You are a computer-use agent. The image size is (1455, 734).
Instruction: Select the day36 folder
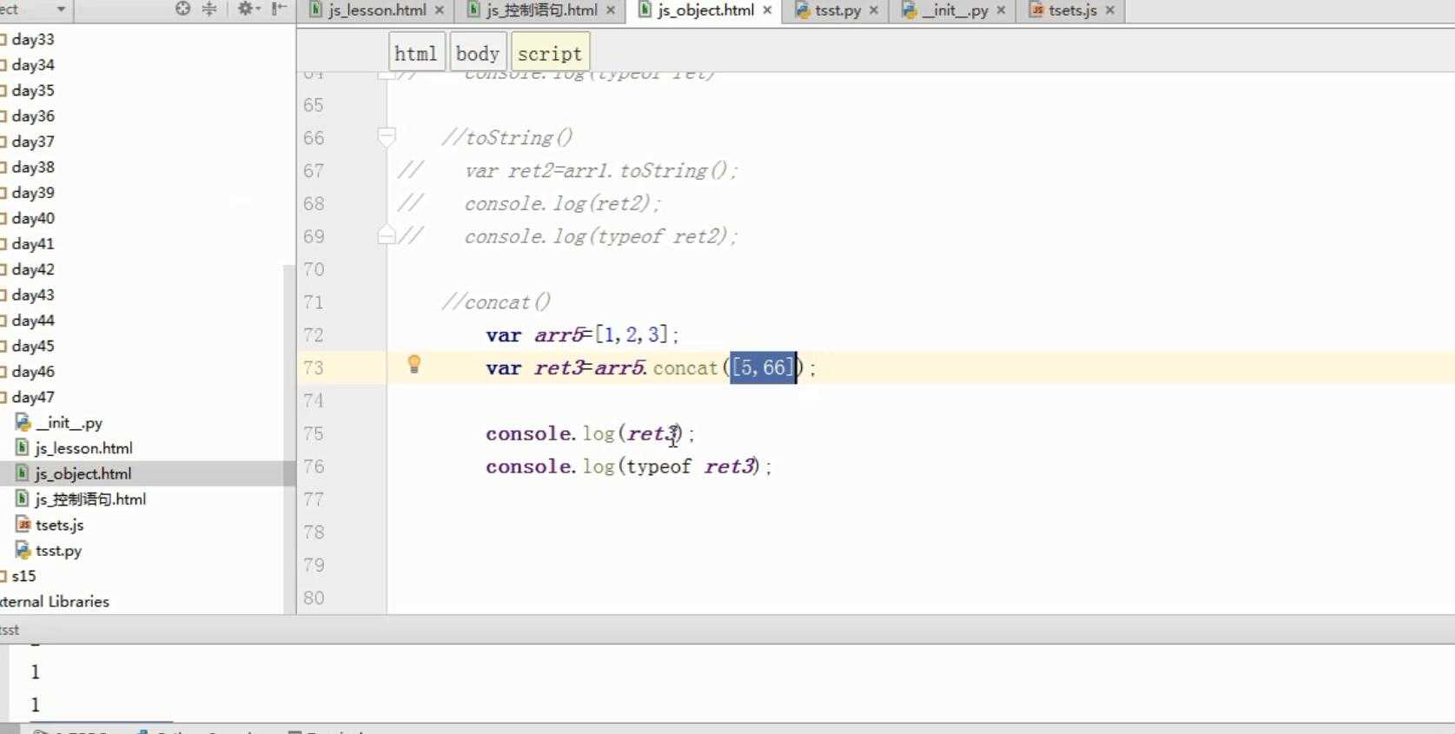[33, 116]
